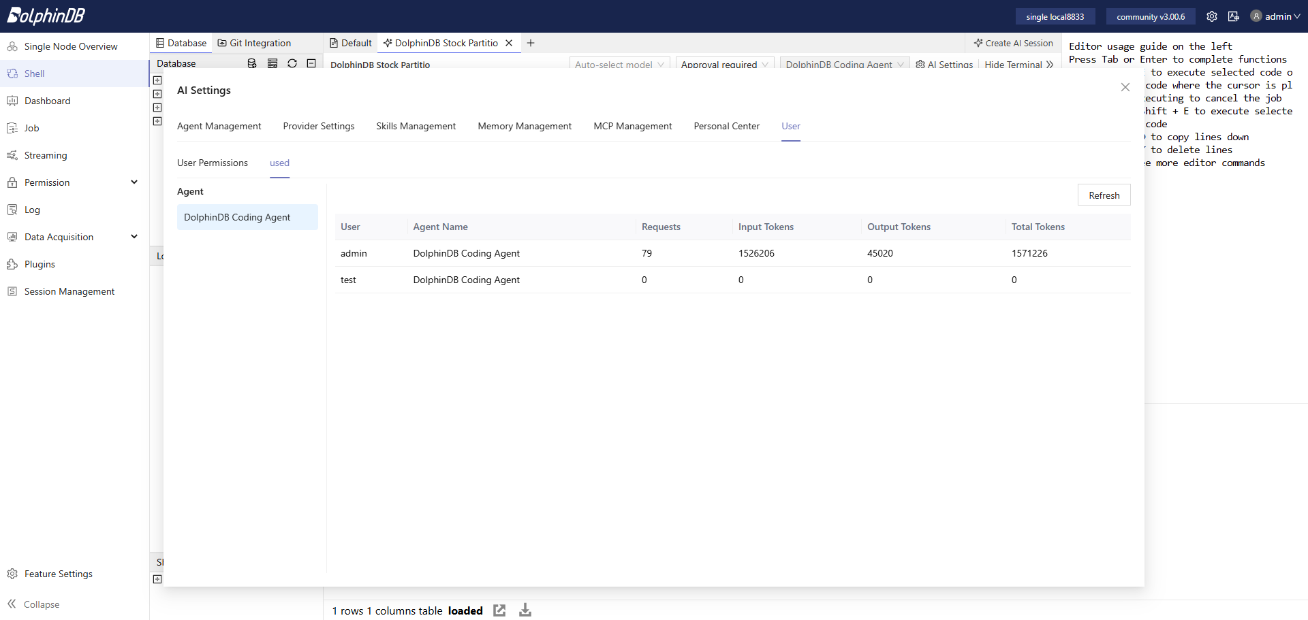Click Create AI Session
Viewport: 1308px width, 620px height.
tap(1014, 43)
